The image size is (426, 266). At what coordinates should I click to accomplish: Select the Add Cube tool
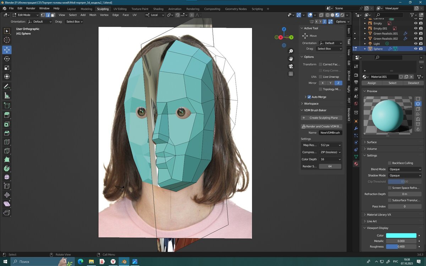tap(7, 105)
